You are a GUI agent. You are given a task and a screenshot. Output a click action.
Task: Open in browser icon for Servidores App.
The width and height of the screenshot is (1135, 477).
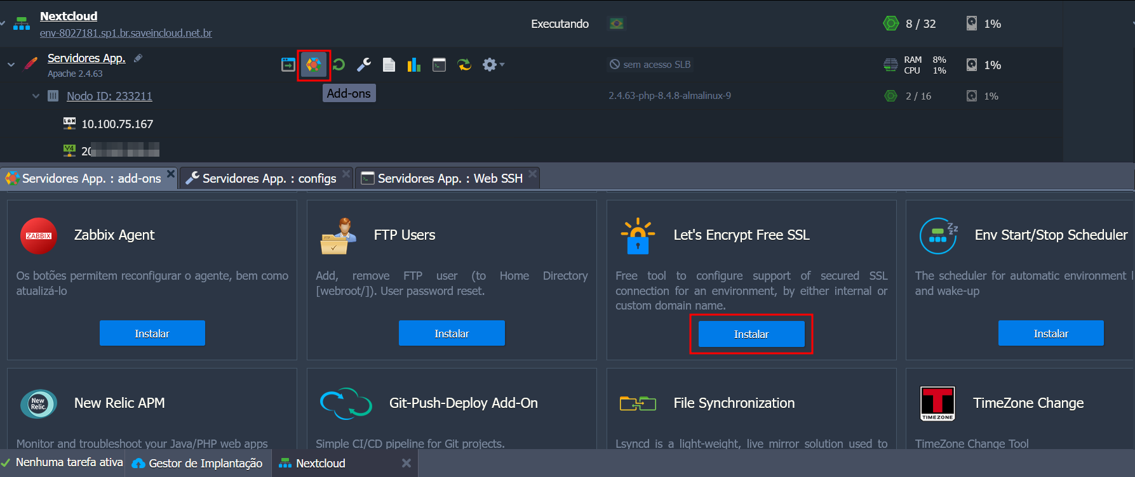[x=288, y=65]
